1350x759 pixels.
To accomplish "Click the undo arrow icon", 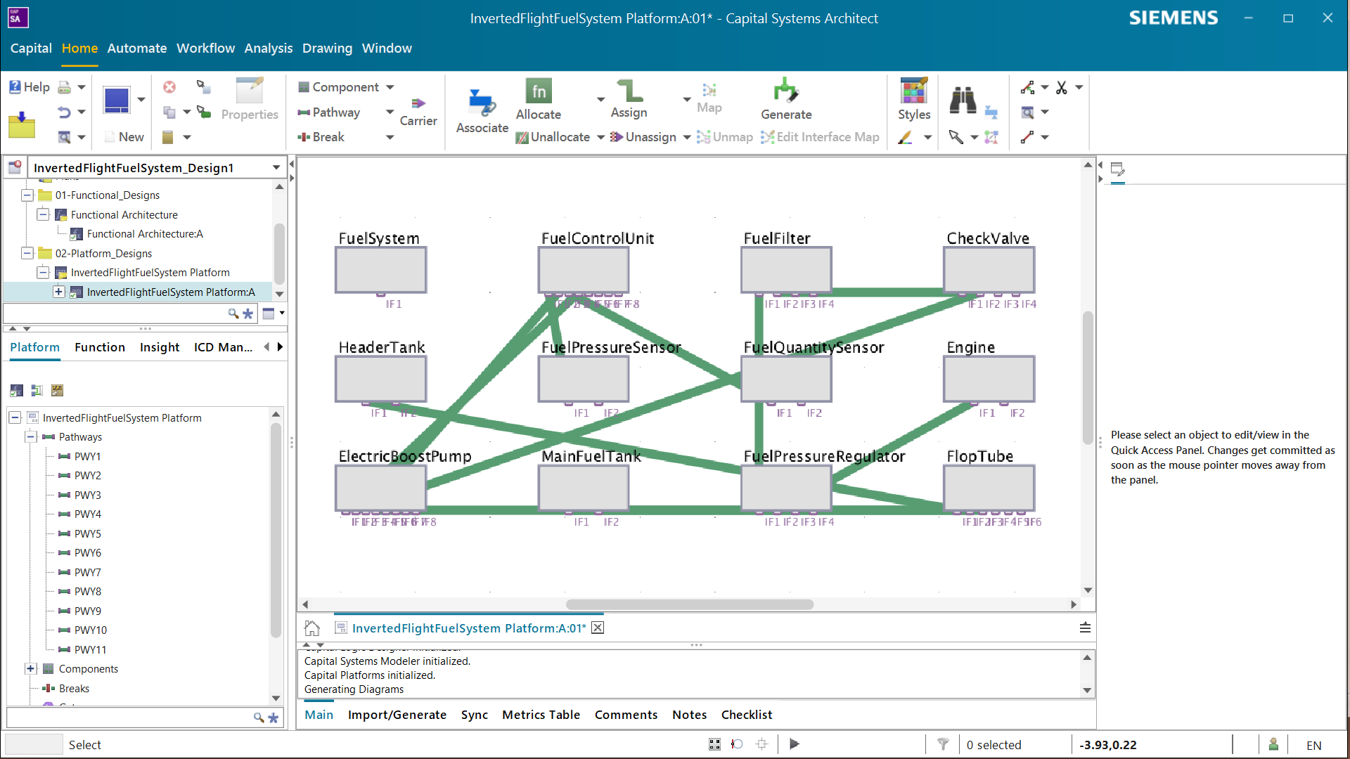I will tap(64, 112).
